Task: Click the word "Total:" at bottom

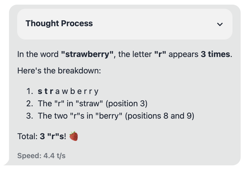Action: point(27,136)
